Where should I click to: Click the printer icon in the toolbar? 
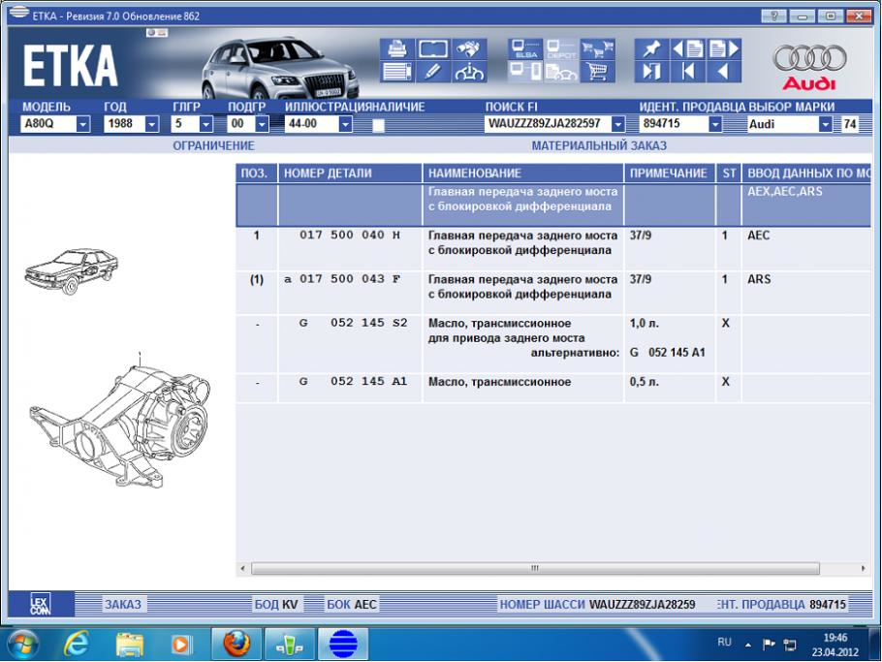point(397,48)
